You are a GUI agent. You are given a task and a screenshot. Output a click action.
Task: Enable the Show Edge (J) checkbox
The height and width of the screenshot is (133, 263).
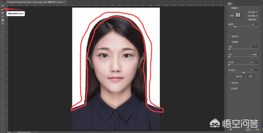[x=247, y=12]
